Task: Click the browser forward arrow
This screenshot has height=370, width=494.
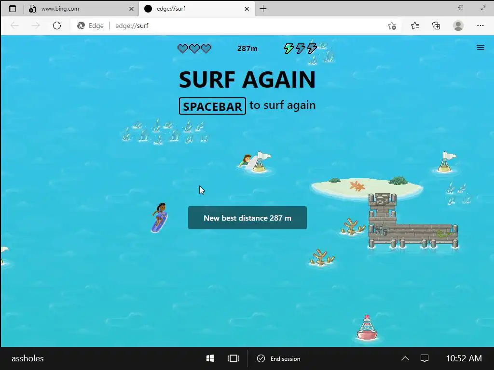Action: point(36,26)
